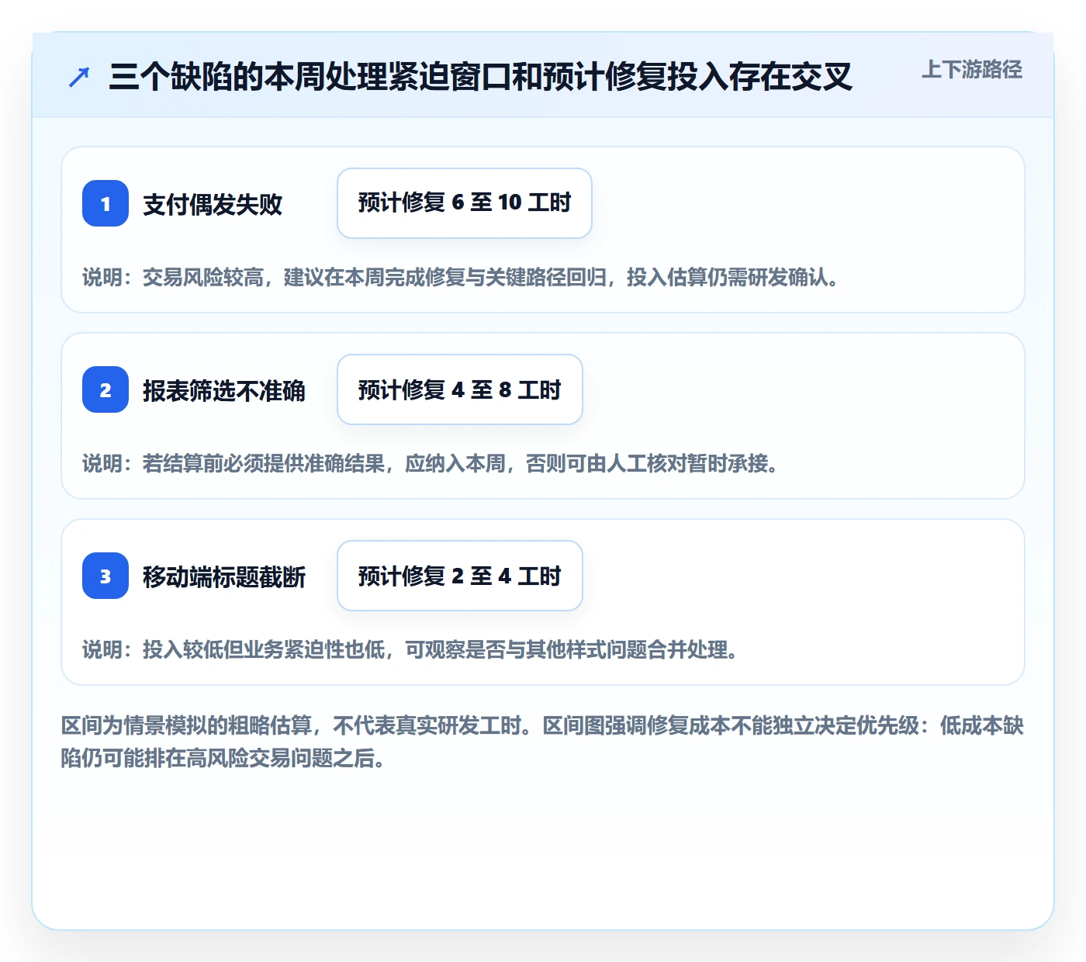This screenshot has width=1086, height=962.
Task: Click the 预计修复 6 至 10 工时 pill
Action: point(465,203)
